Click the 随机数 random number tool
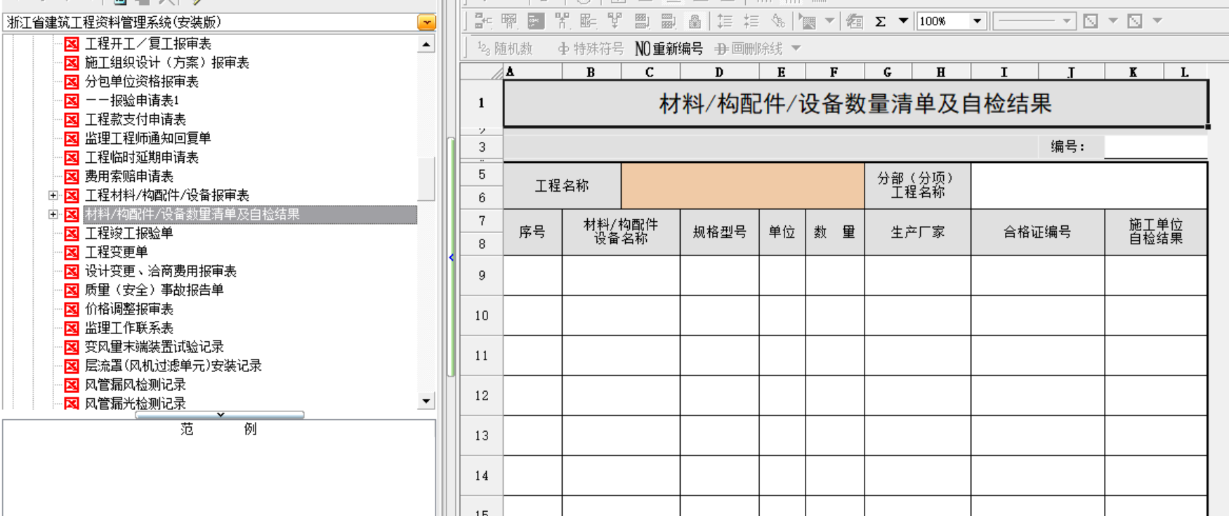This screenshot has width=1229, height=516. [x=505, y=48]
